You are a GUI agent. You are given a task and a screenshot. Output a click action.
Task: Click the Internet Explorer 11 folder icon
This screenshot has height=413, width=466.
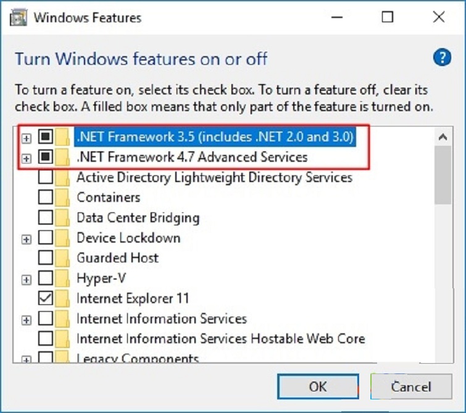coord(62,299)
